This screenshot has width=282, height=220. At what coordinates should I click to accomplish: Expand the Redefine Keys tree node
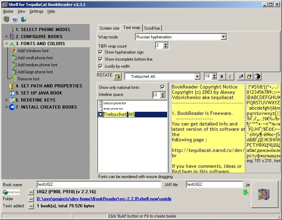(x=6, y=100)
